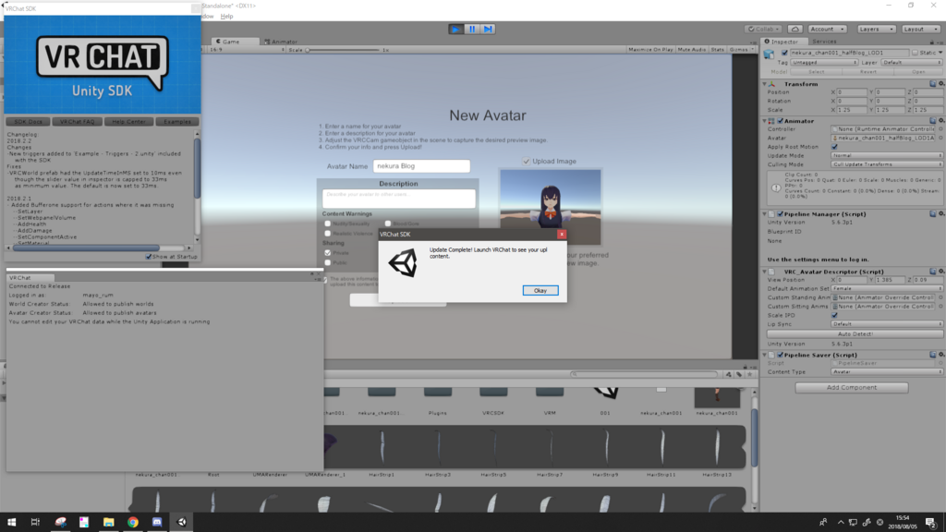
Task: Open Chrome from the taskbar
Action: point(133,522)
